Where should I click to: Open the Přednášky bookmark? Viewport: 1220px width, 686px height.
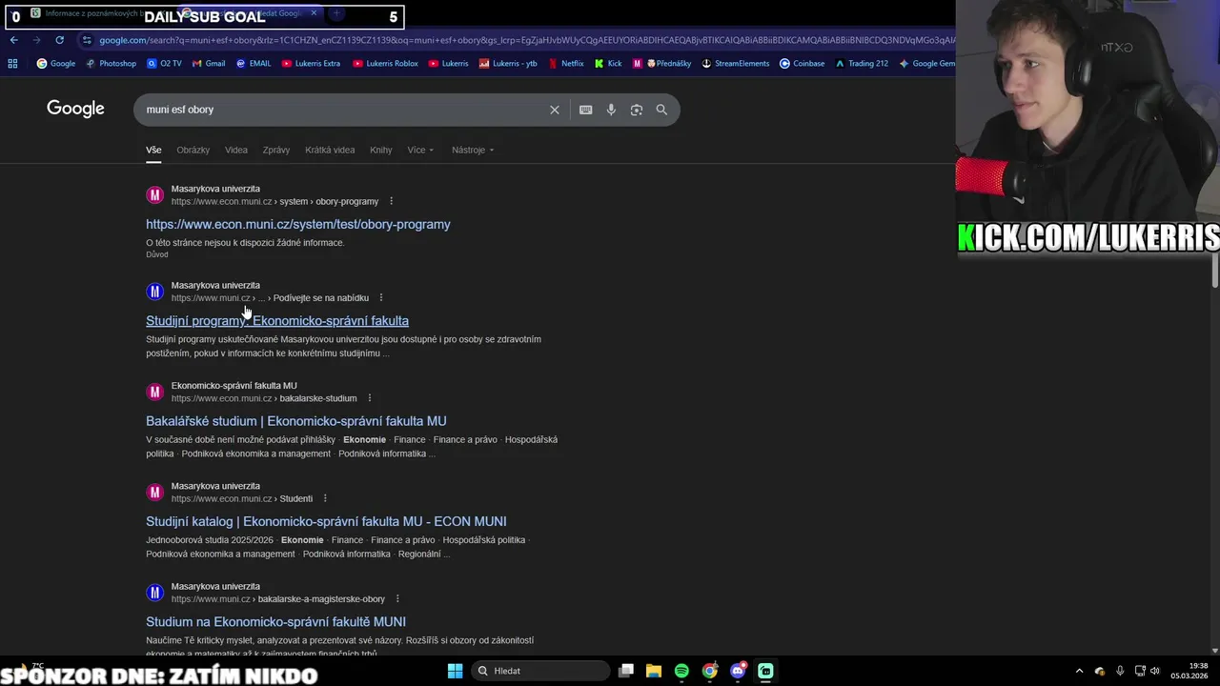662,64
